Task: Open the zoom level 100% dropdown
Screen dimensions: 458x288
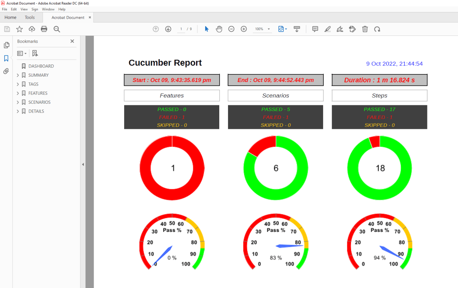Action: (269, 29)
